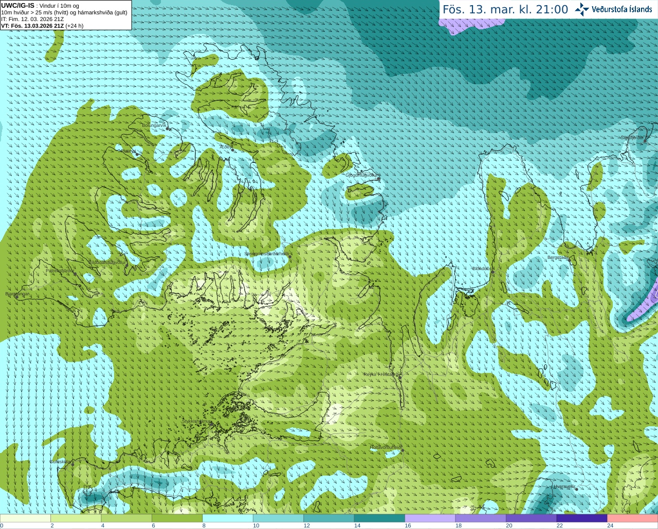This screenshot has width=658, height=529.
Task: Select the Hveravellir station label
Action: pos(564,486)
